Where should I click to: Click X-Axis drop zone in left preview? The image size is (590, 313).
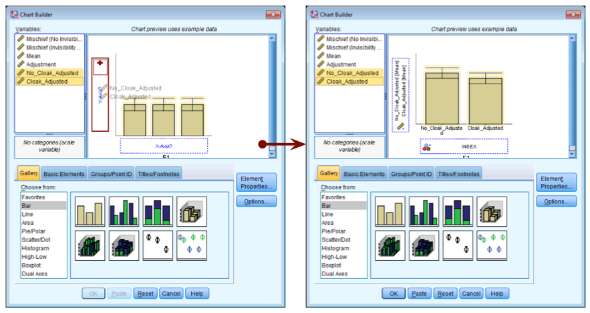pos(164,145)
